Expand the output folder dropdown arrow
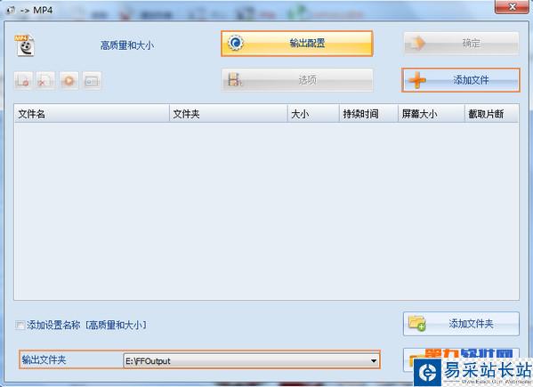Viewport: 533px width, 387px height. pos(373,361)
